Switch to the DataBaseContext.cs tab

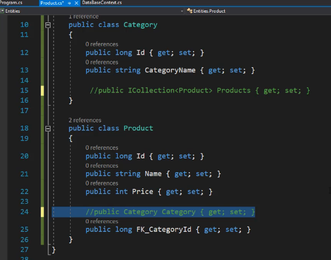point(102,3)
